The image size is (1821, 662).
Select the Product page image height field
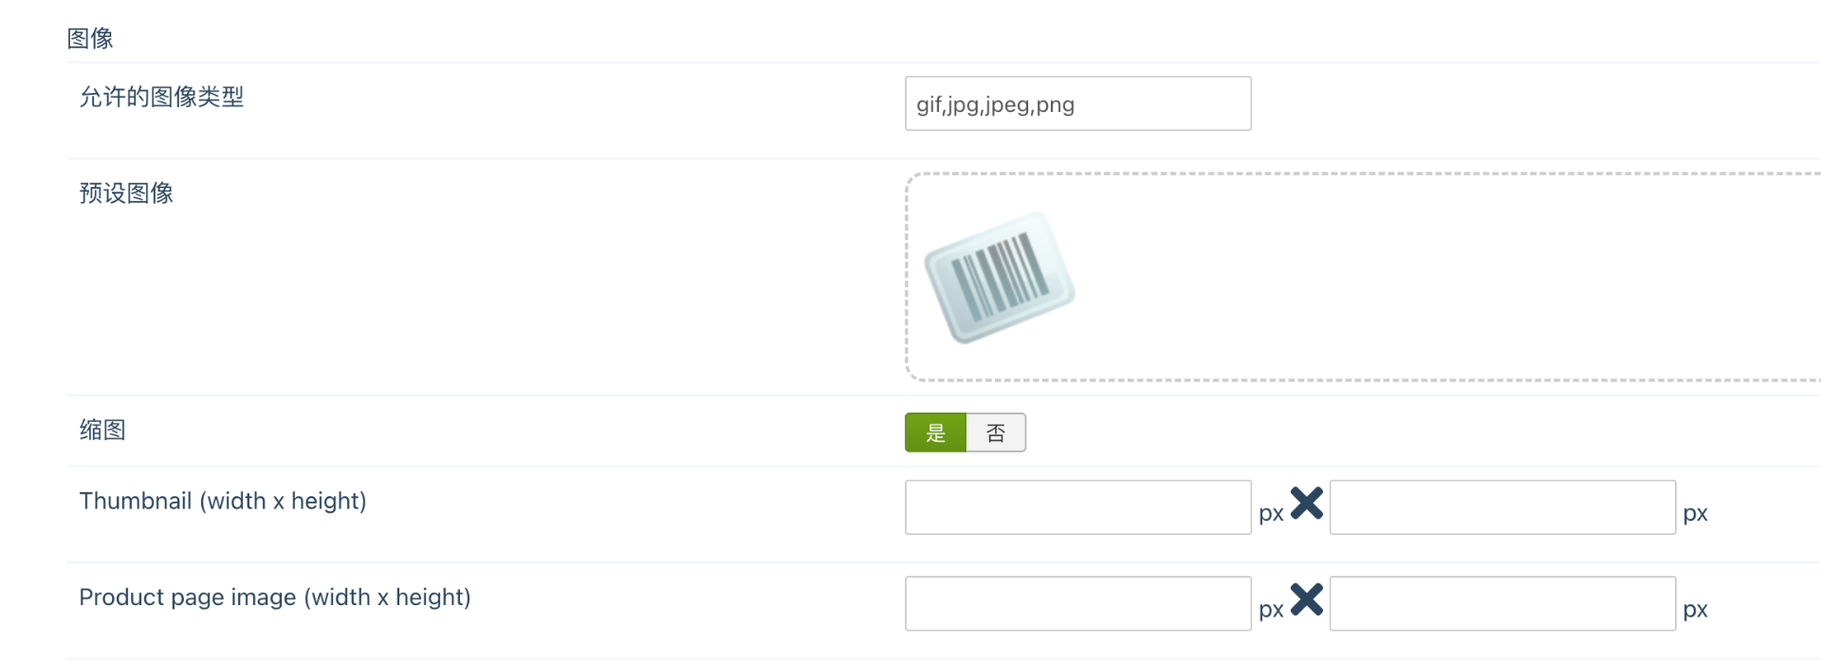click(x=1502, y=603)
